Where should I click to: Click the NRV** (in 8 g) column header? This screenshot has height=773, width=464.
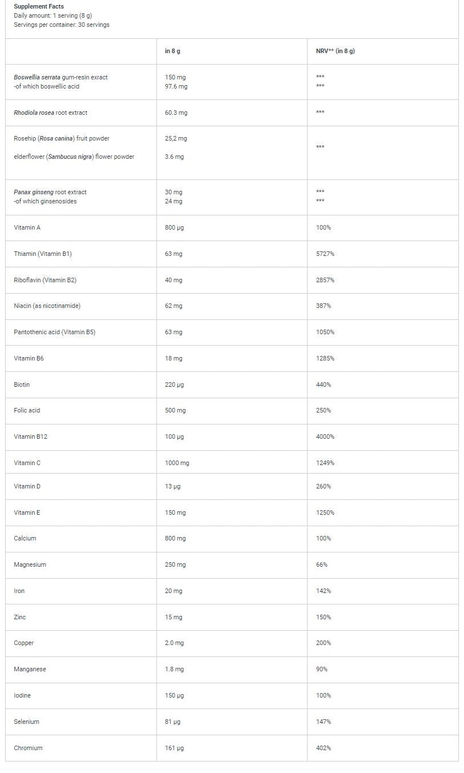(x=335, y=51)
